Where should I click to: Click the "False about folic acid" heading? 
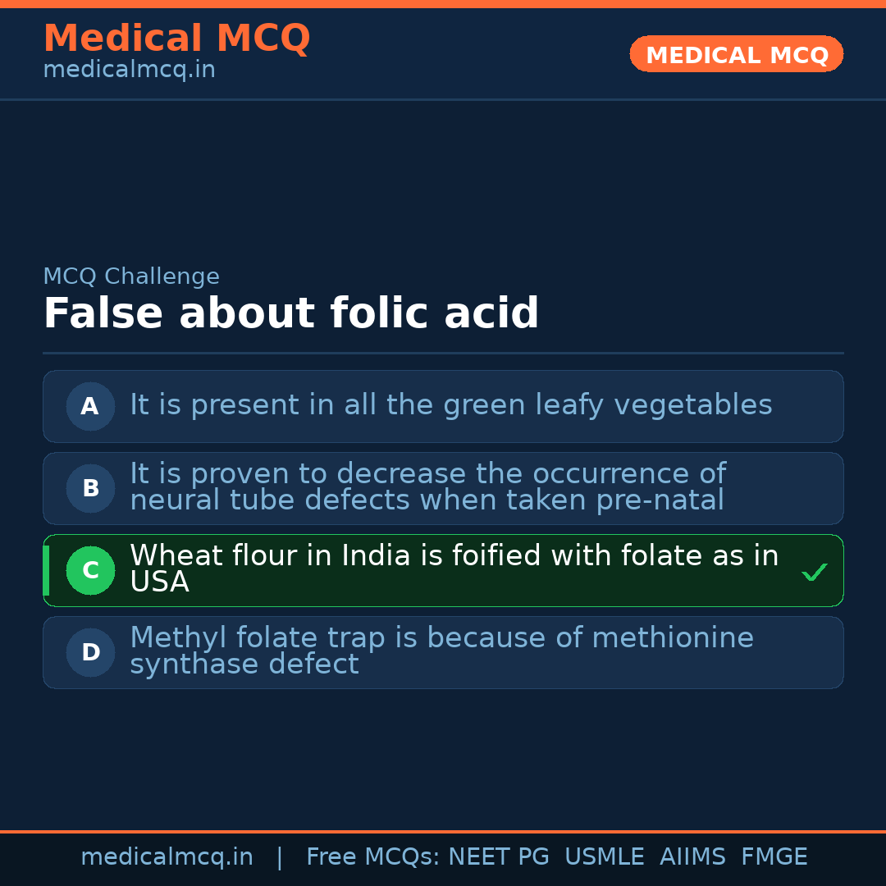290,314
